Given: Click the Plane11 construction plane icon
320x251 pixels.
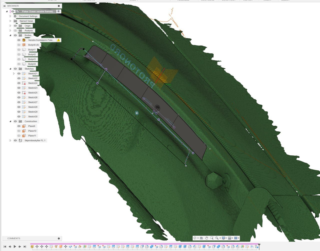Looking at the screenshot, I should 24,136.
